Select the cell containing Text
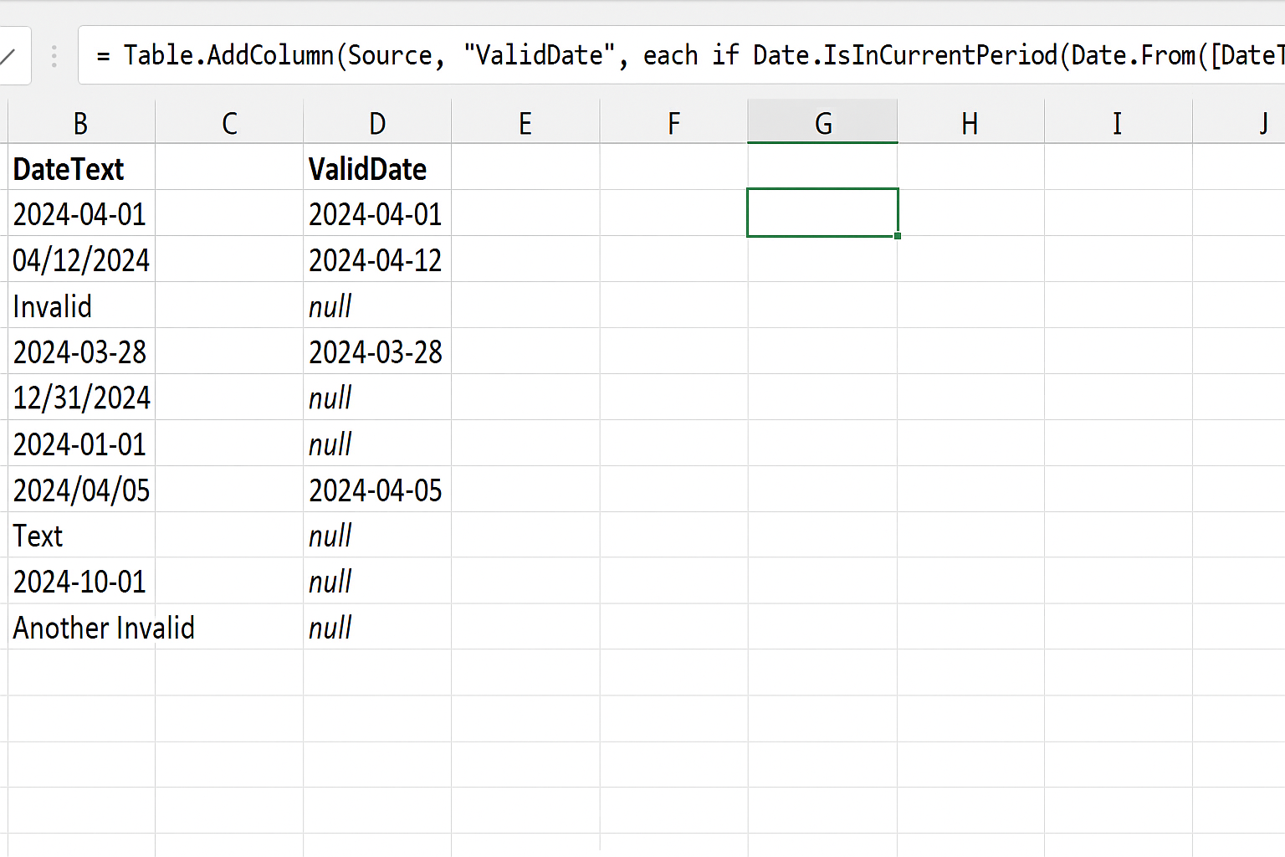Image resolution: width=1285 pixels, height=857 pixels. pyautogui.click(x=81, y=536)
